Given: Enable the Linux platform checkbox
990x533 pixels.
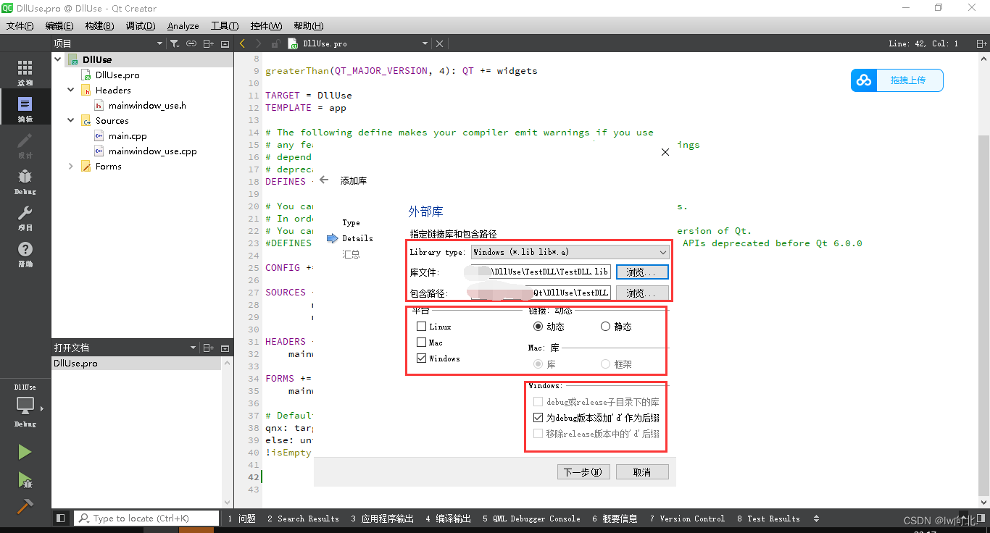Looking at the screenshot, I should click(421, 327).
